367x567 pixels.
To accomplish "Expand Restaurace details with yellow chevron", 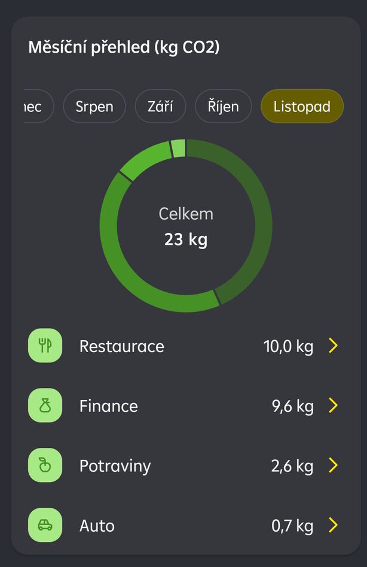I will [334, 345].
